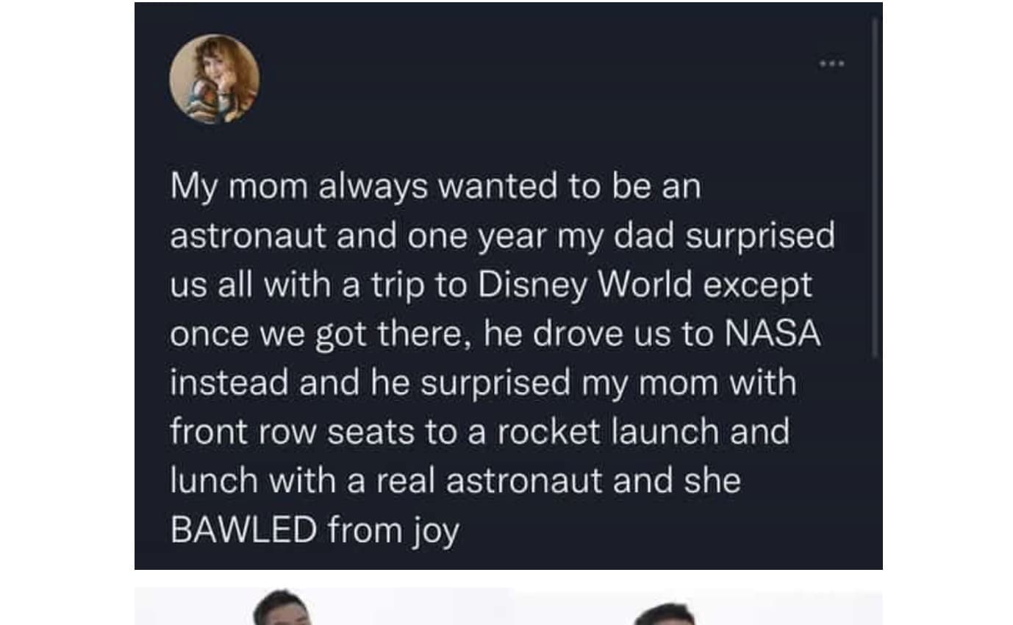Click the word "NASA" in the tweet
1013x625 pixels.
(x=773, y=334)
